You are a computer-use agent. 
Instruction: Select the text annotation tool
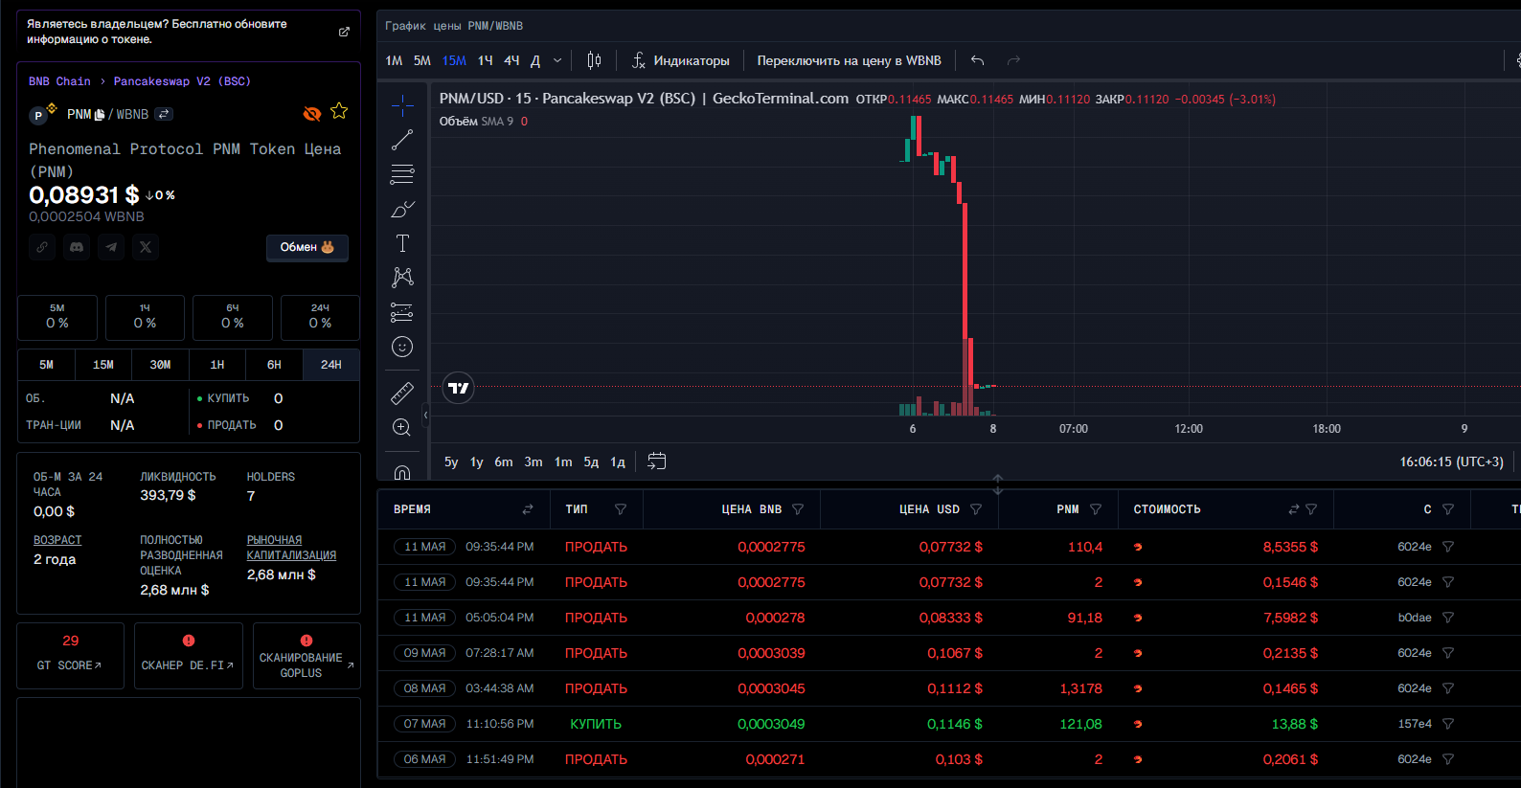coord(402,243)
